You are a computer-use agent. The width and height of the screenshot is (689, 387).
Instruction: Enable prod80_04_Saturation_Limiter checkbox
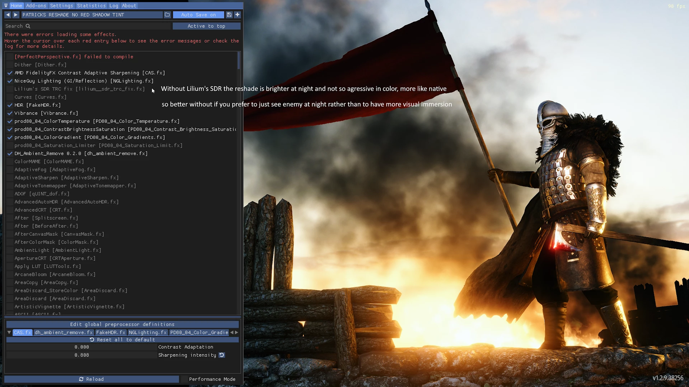pos(10,145)
